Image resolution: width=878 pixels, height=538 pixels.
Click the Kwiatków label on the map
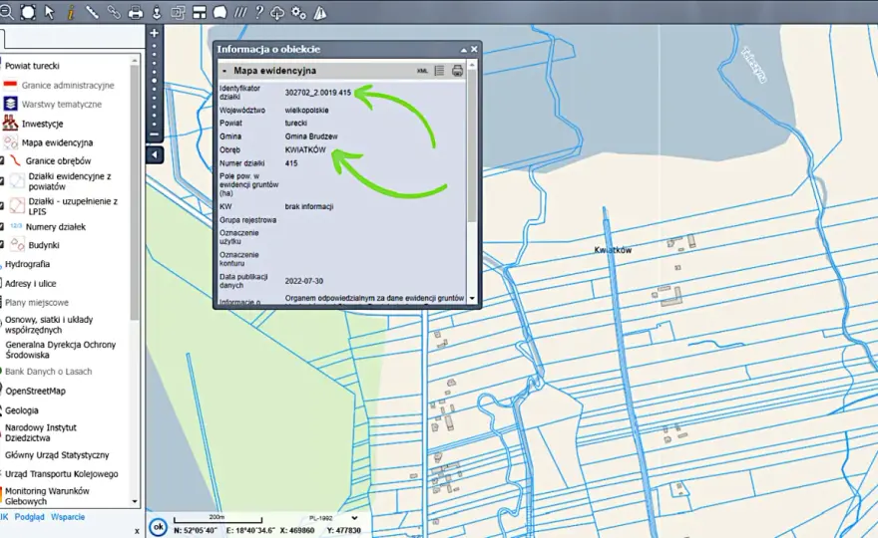pyautogui.click(x=613, y=250)
